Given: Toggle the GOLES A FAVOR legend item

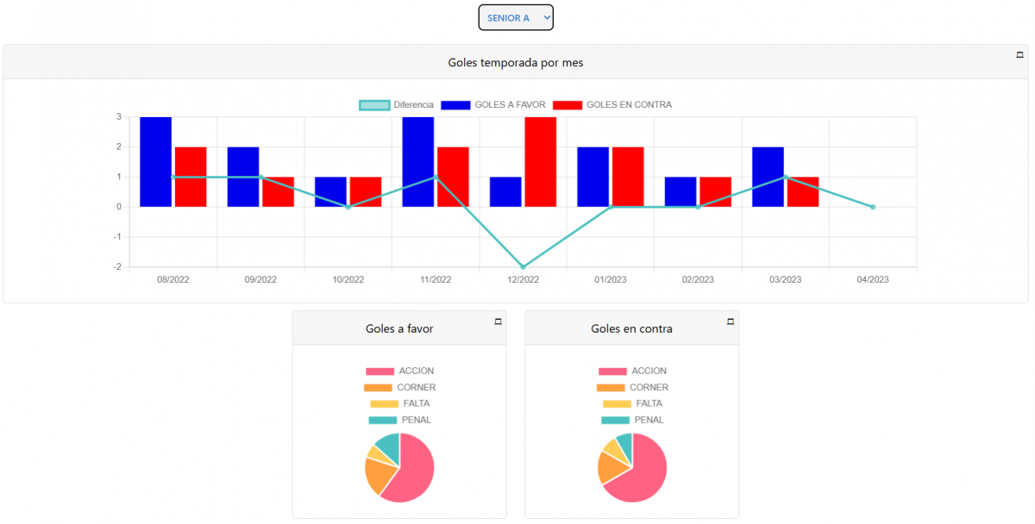Looking at the screenshot, I should tap(493, 105).
